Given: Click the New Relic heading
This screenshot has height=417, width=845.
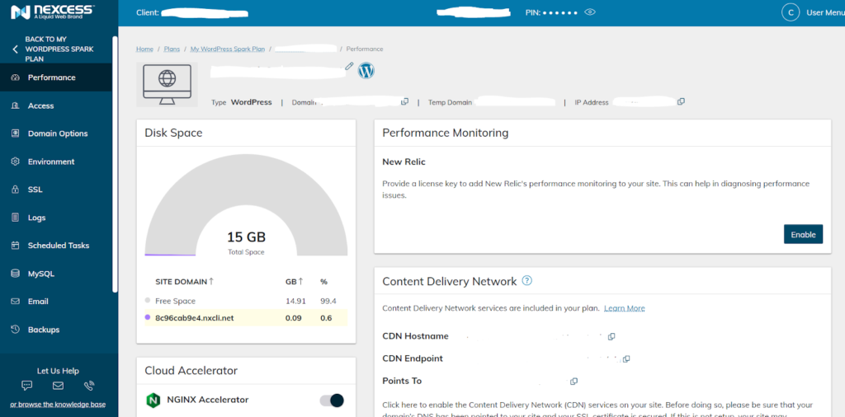Looking at the screenshot, I should 404,162.
